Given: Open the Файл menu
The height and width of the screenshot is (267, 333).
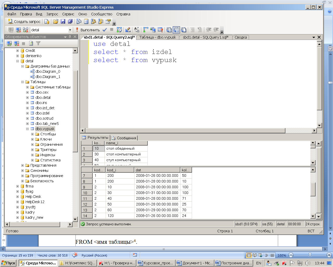Looking at the screenshot, I should 12,14.
